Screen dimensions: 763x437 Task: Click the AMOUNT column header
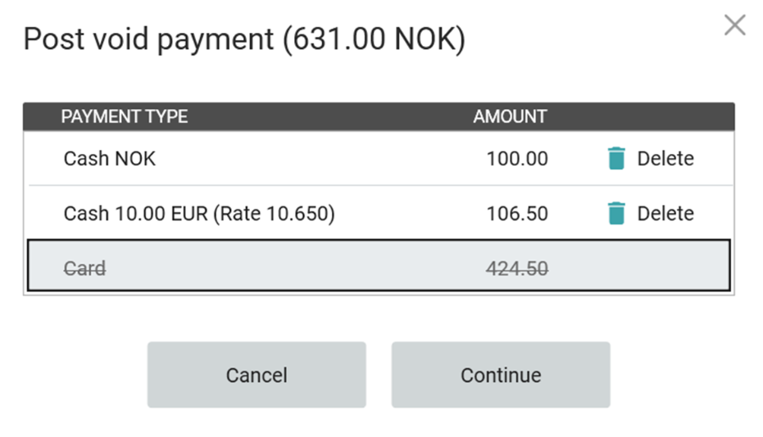pyautogui.click(x=510, y=116)
